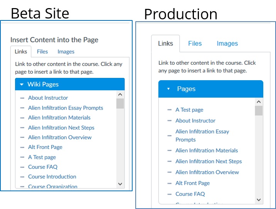Open the Files tab in left panel
Viewport: 276px width, 209px height.
point(42,52)
